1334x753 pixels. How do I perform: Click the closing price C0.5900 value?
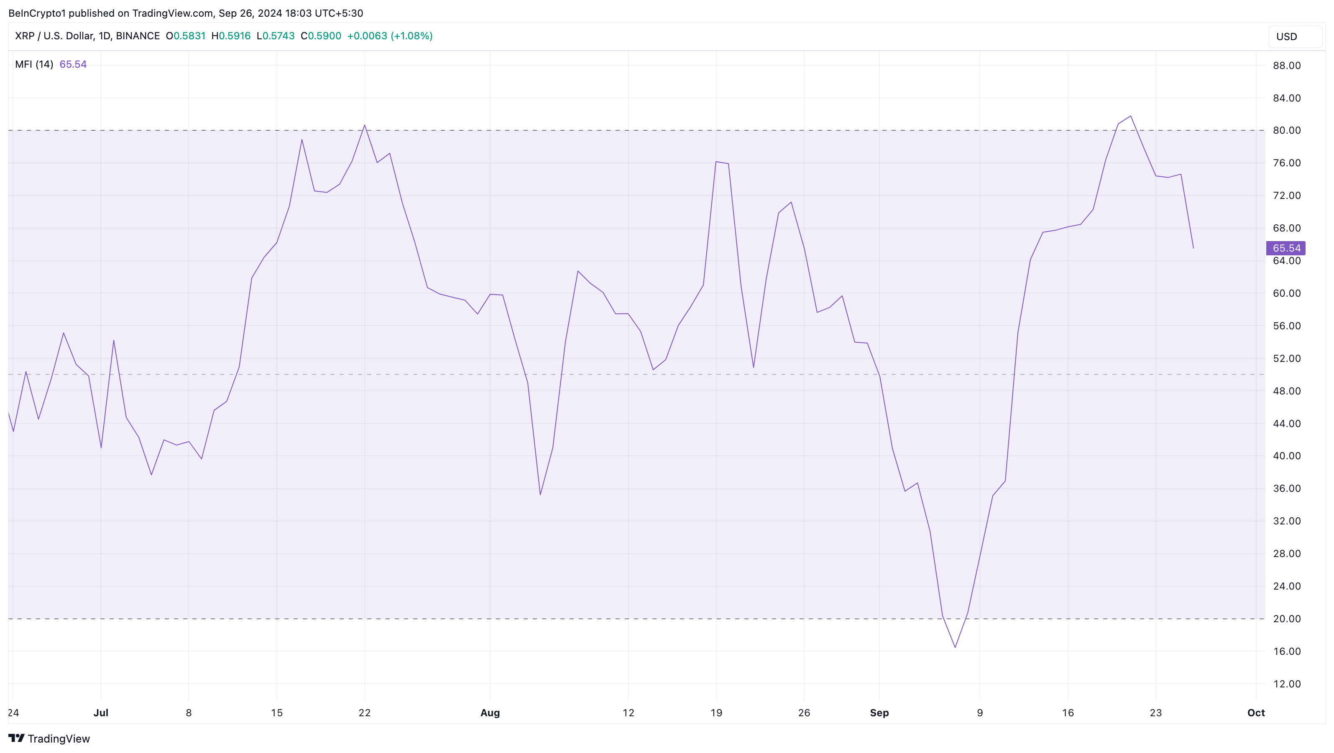click(x=321, y=36)
